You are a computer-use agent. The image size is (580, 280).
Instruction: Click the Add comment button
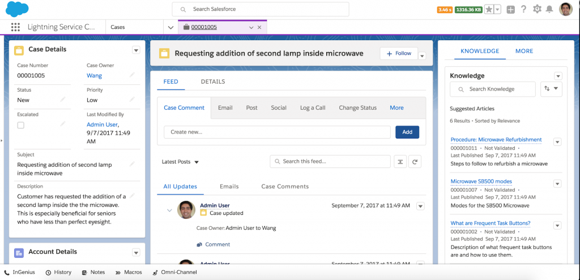pyautogui.click(x=407, y=132)
